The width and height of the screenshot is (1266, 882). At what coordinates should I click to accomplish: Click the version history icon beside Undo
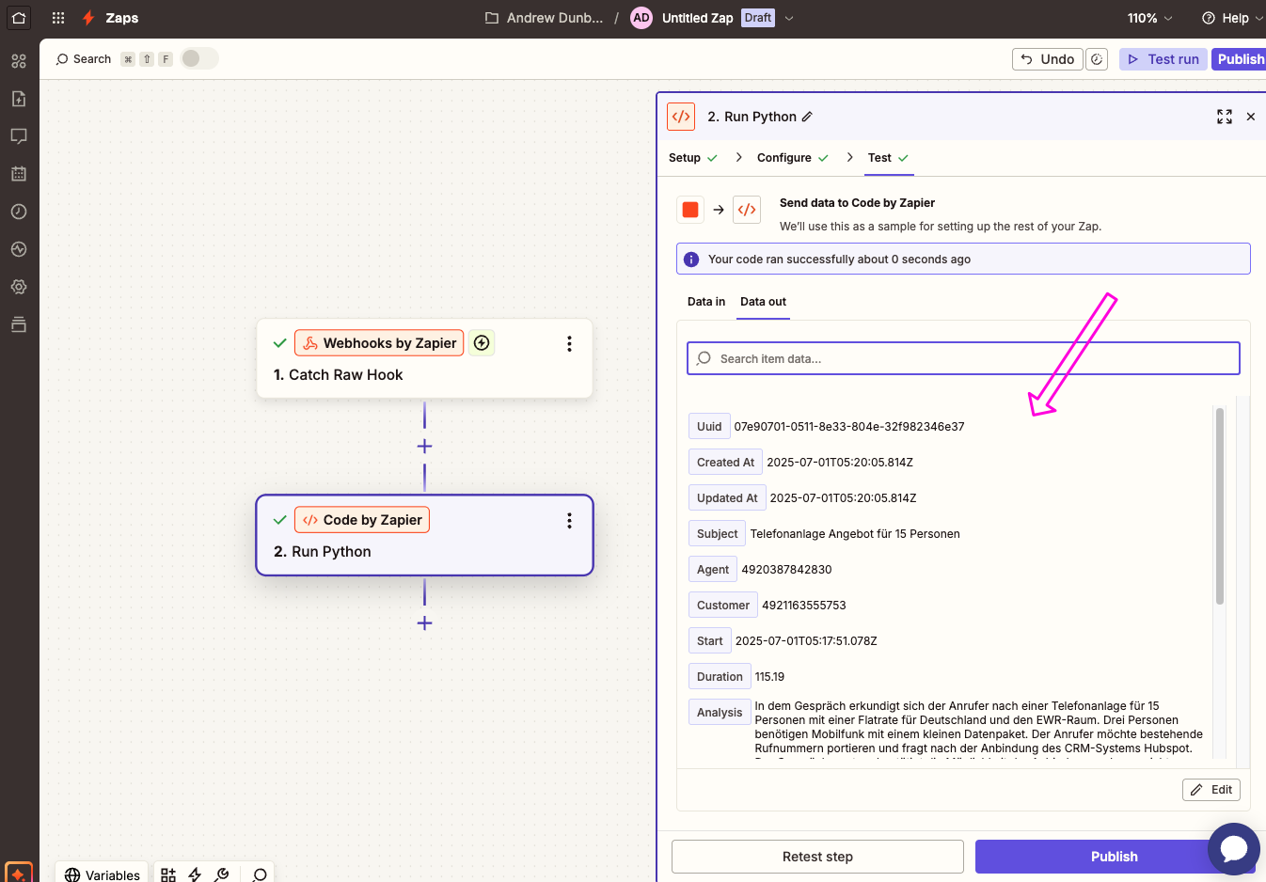[1097, 59]
